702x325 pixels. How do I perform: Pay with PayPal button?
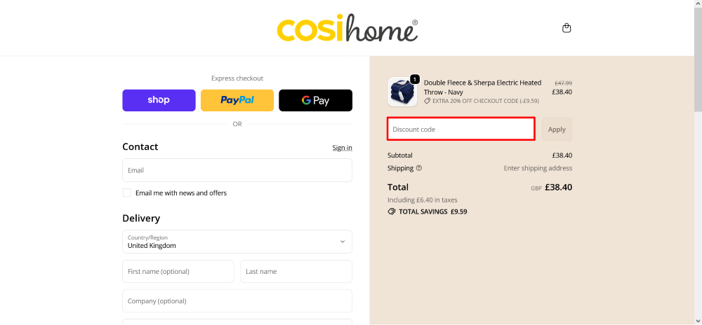pyautogui.click(x=237, y=100)
